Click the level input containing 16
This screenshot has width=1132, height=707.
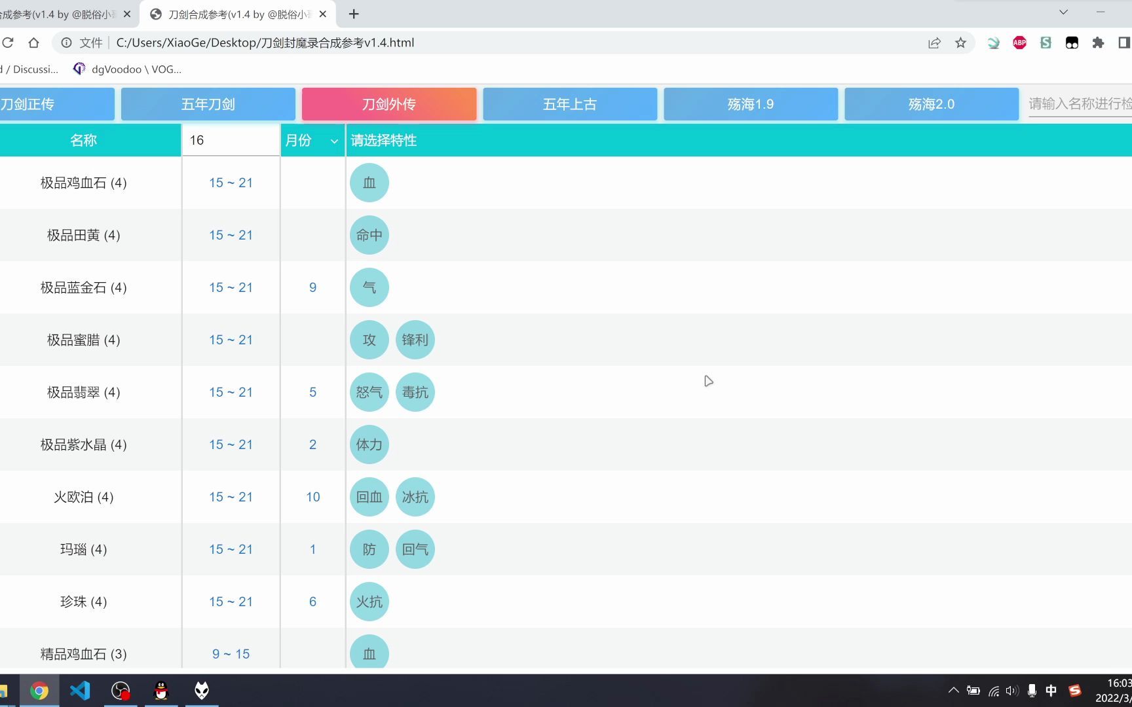(x=231, y=140)
